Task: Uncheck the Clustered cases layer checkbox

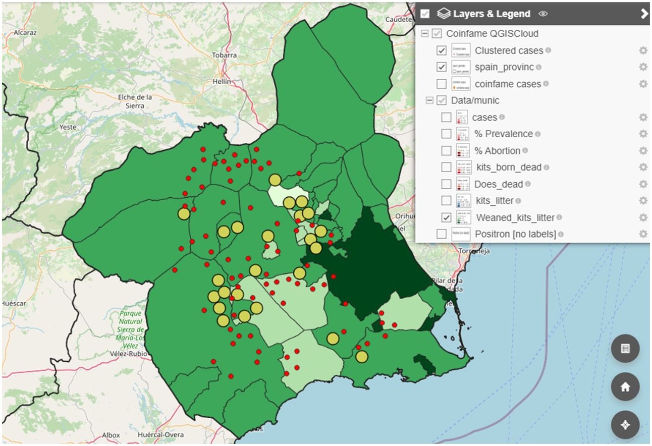Action: tap(442, 50)
